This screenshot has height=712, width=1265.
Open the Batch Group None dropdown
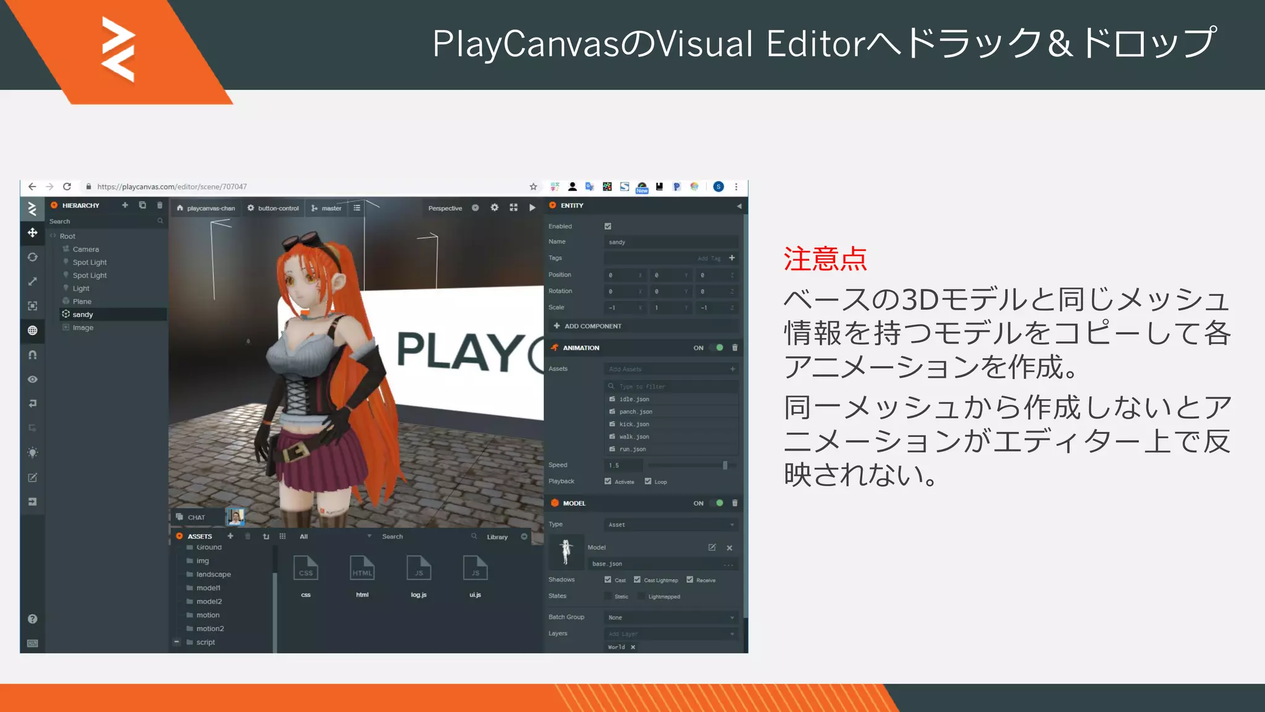click(671, 617)
